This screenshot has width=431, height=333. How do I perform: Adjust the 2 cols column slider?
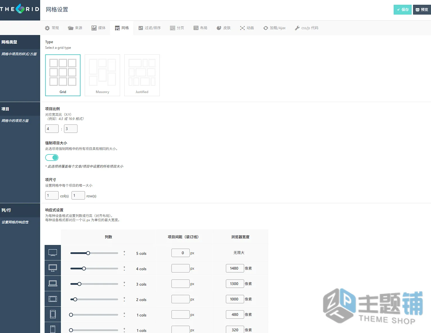[94, 299]
